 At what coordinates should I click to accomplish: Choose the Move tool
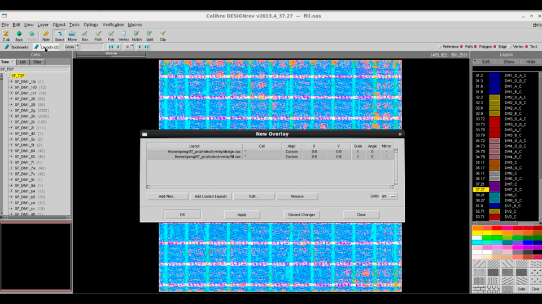[x=72, y=35]
